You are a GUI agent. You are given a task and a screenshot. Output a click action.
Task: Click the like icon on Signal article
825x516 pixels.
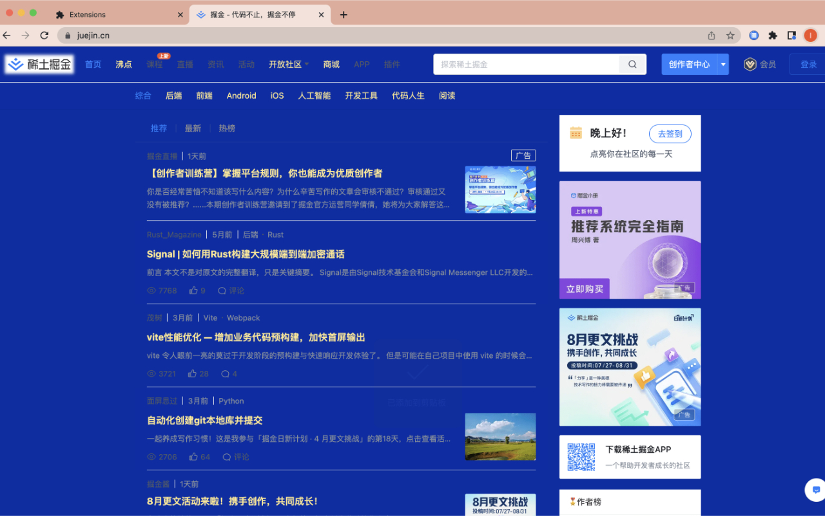pyautogui.click(x=193, y=291)
